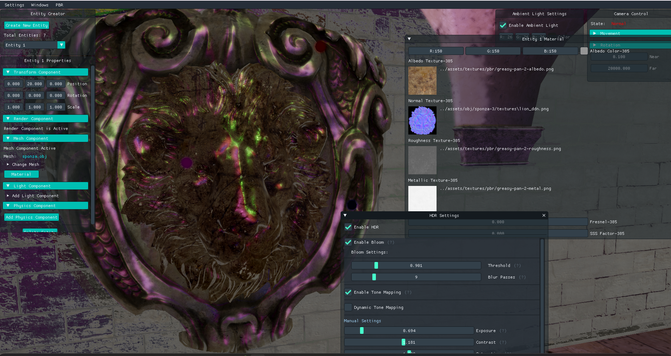The image size is (671, 356).
Task: Edit albedo R:150 color field
Action: [436, 51]
